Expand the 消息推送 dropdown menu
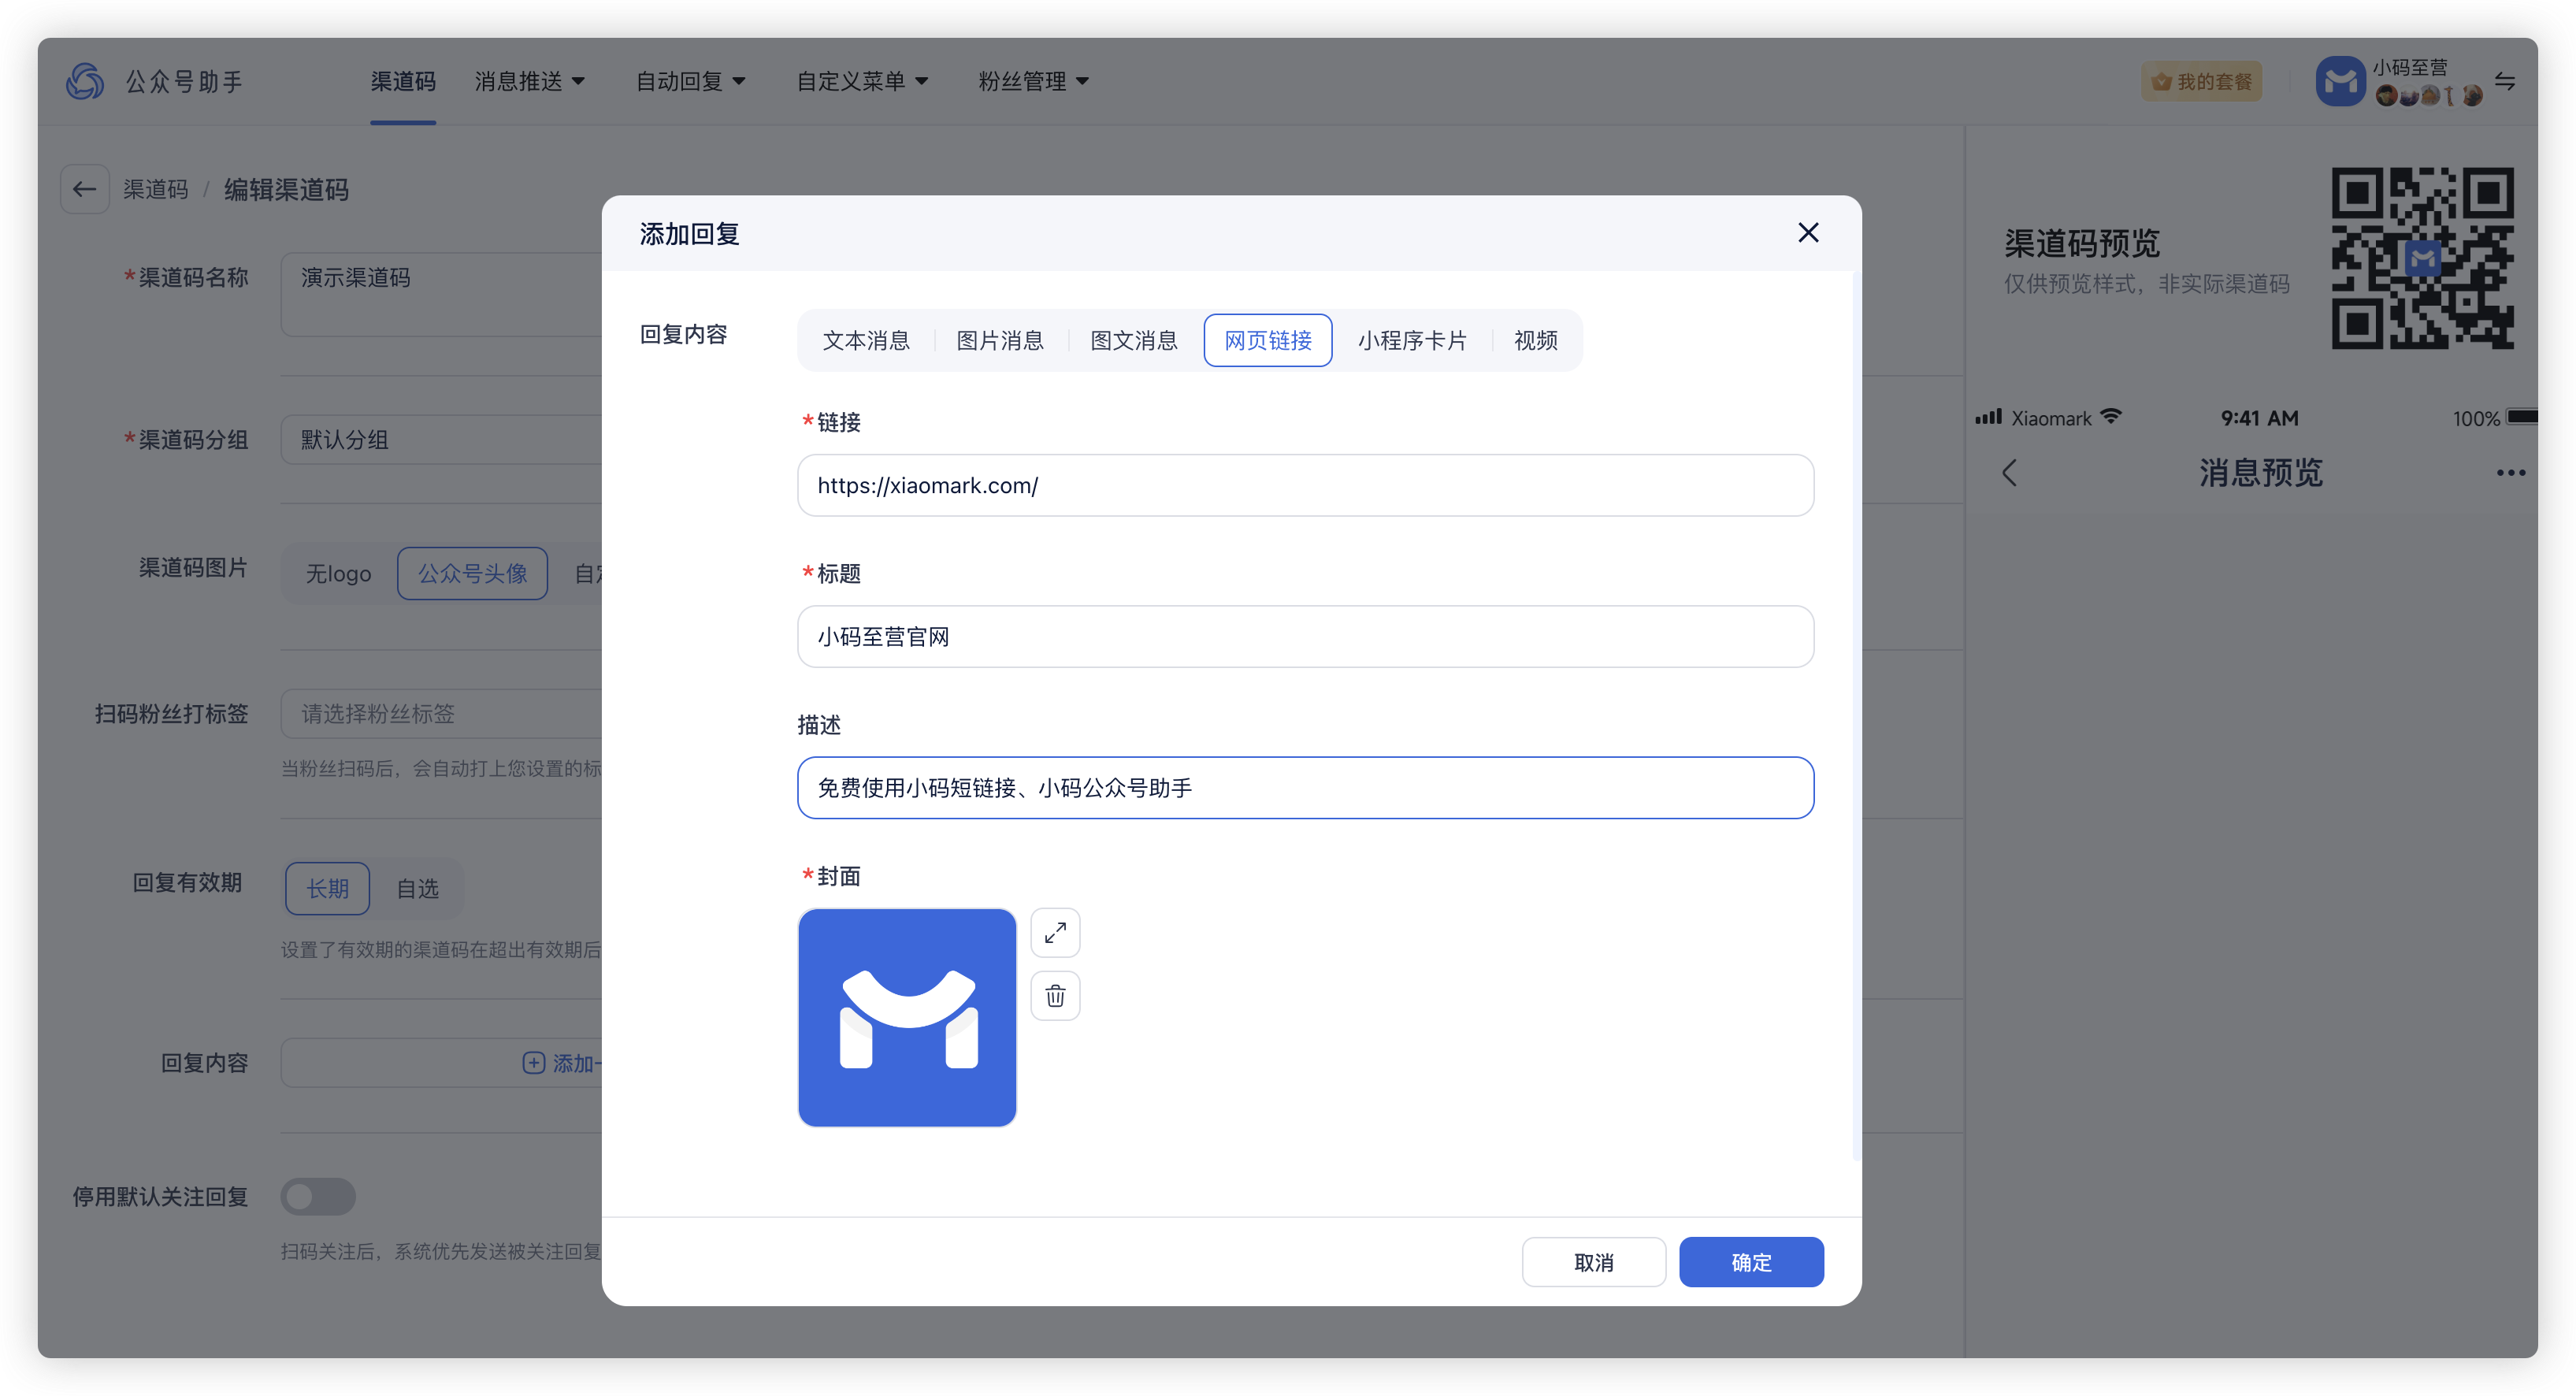The width and height of the screenshot is (2576, 1396). 529,81
